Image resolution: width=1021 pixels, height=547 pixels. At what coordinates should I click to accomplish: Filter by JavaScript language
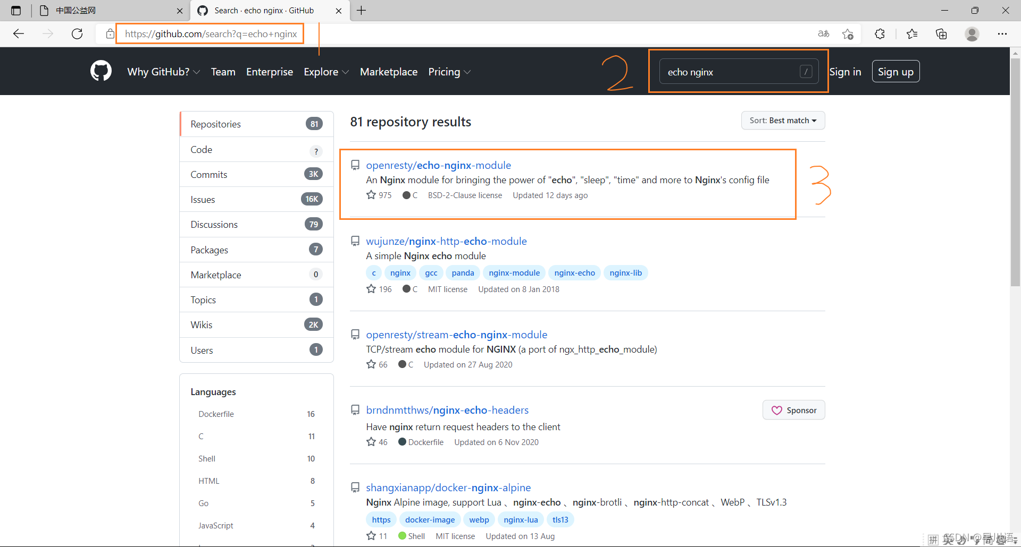(x=257, y=525)
